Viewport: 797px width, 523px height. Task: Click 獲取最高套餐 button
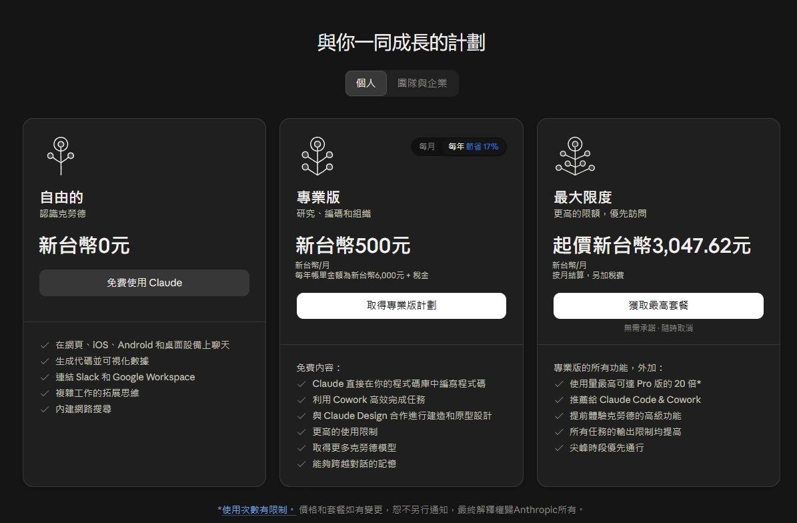pyautogui.click(x=658, y=306)
